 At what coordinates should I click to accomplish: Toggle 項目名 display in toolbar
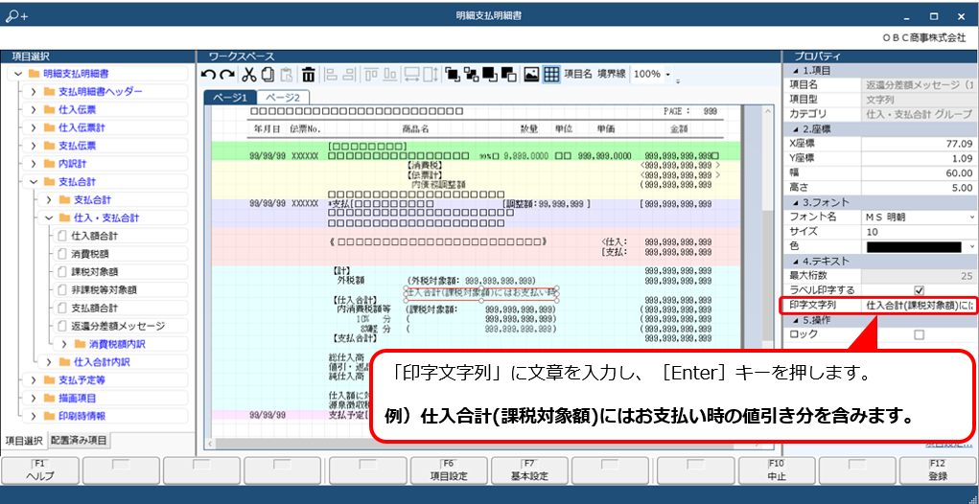pos(578,74)
